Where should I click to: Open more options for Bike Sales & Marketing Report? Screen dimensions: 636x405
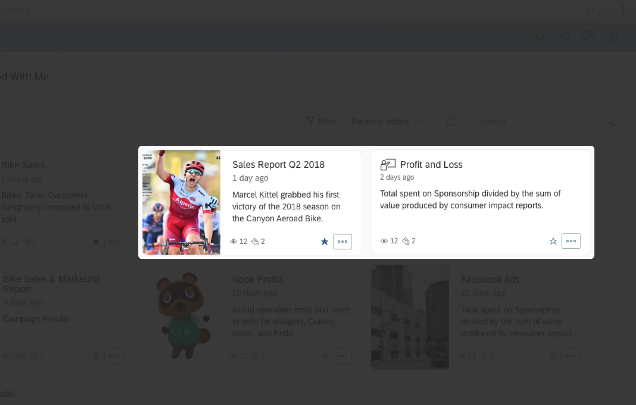[114, 356]
